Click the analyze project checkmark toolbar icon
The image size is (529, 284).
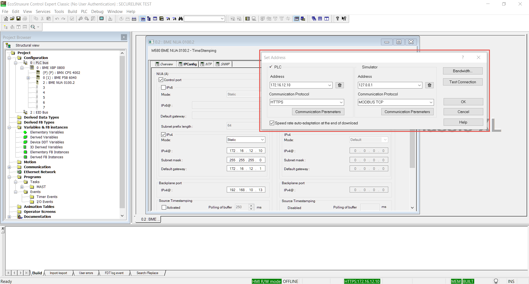pyautogui.click(x=72, y=19)
